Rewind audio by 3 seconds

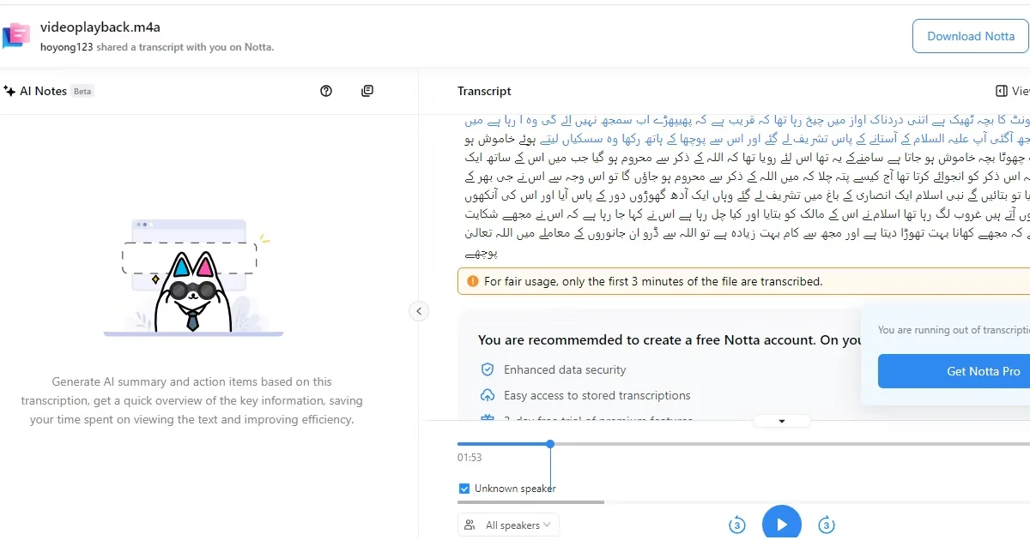point(736,525)
